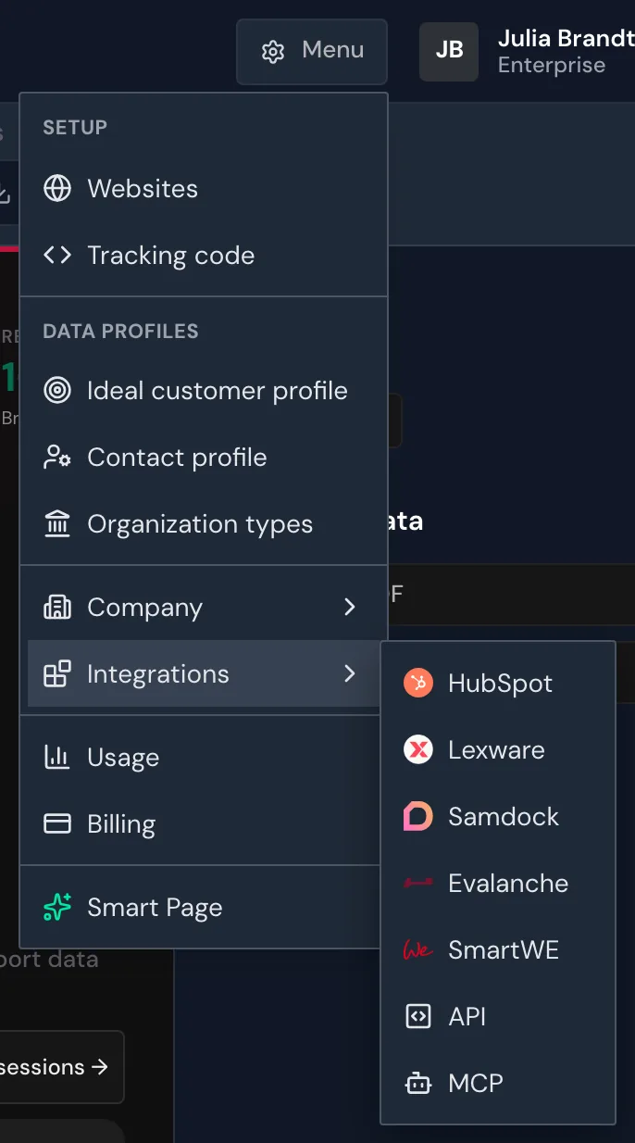Click the Organization types bank icon
This screenshot has height=1143, width=635.
pyautogui.click(x=57, y=524)
